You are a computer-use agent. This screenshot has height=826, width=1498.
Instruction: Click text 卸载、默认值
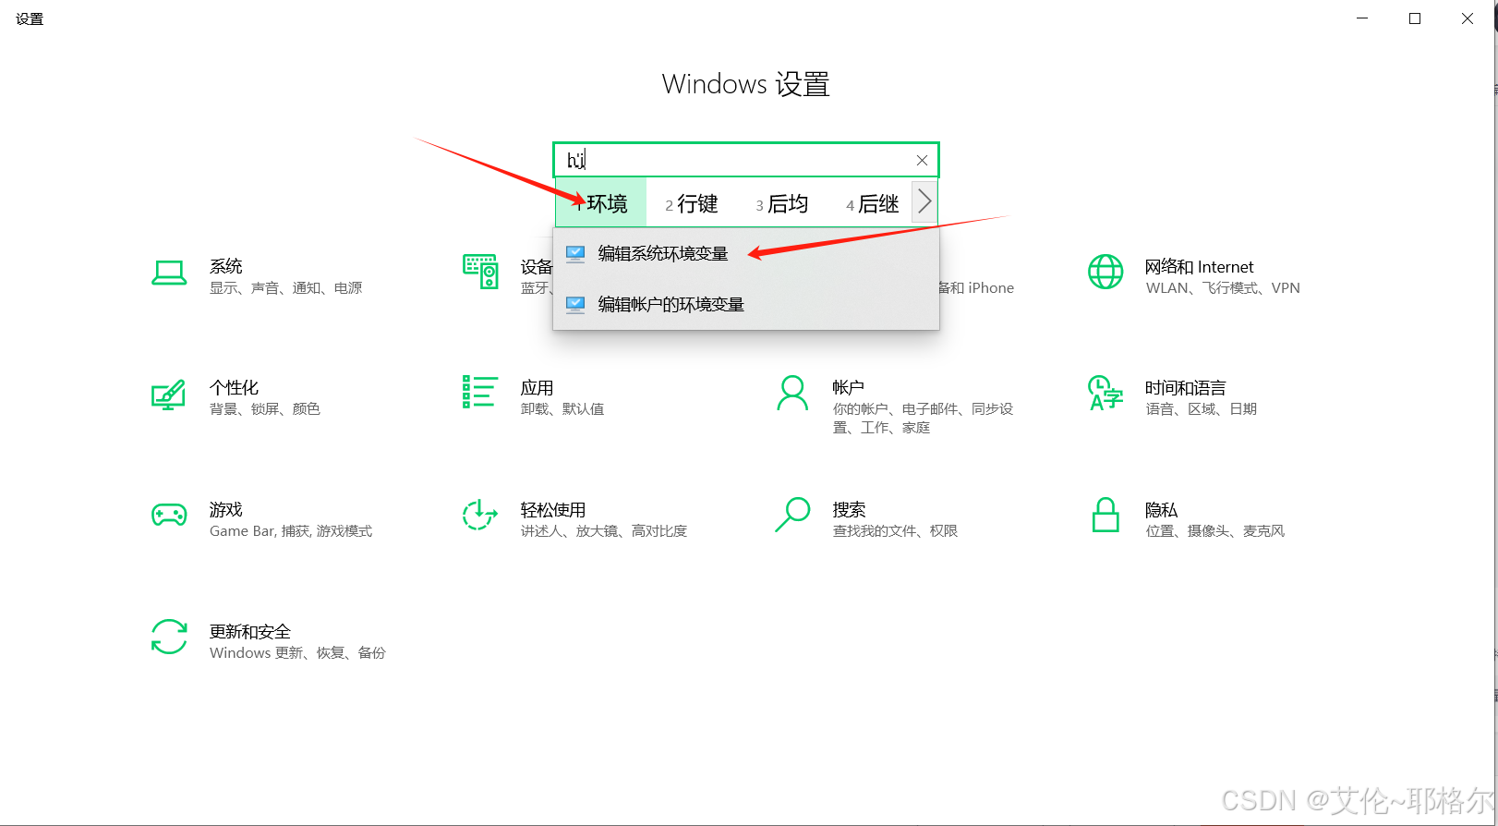click(562, 409)
